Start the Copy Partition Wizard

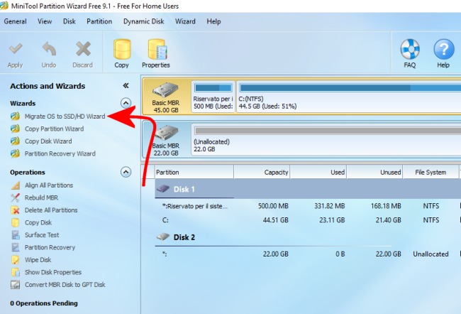[55, 129]
